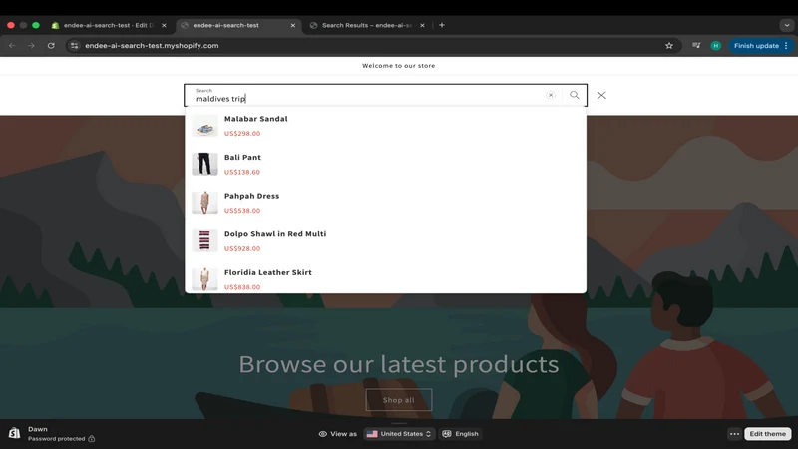Viewport: 798px width, 449px height.
Task: Select the Floridia Leather Skirt thumbnail
Action: coord(204,279)
